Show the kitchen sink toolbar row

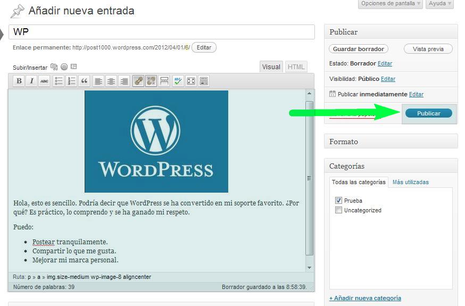pos(203,81)
